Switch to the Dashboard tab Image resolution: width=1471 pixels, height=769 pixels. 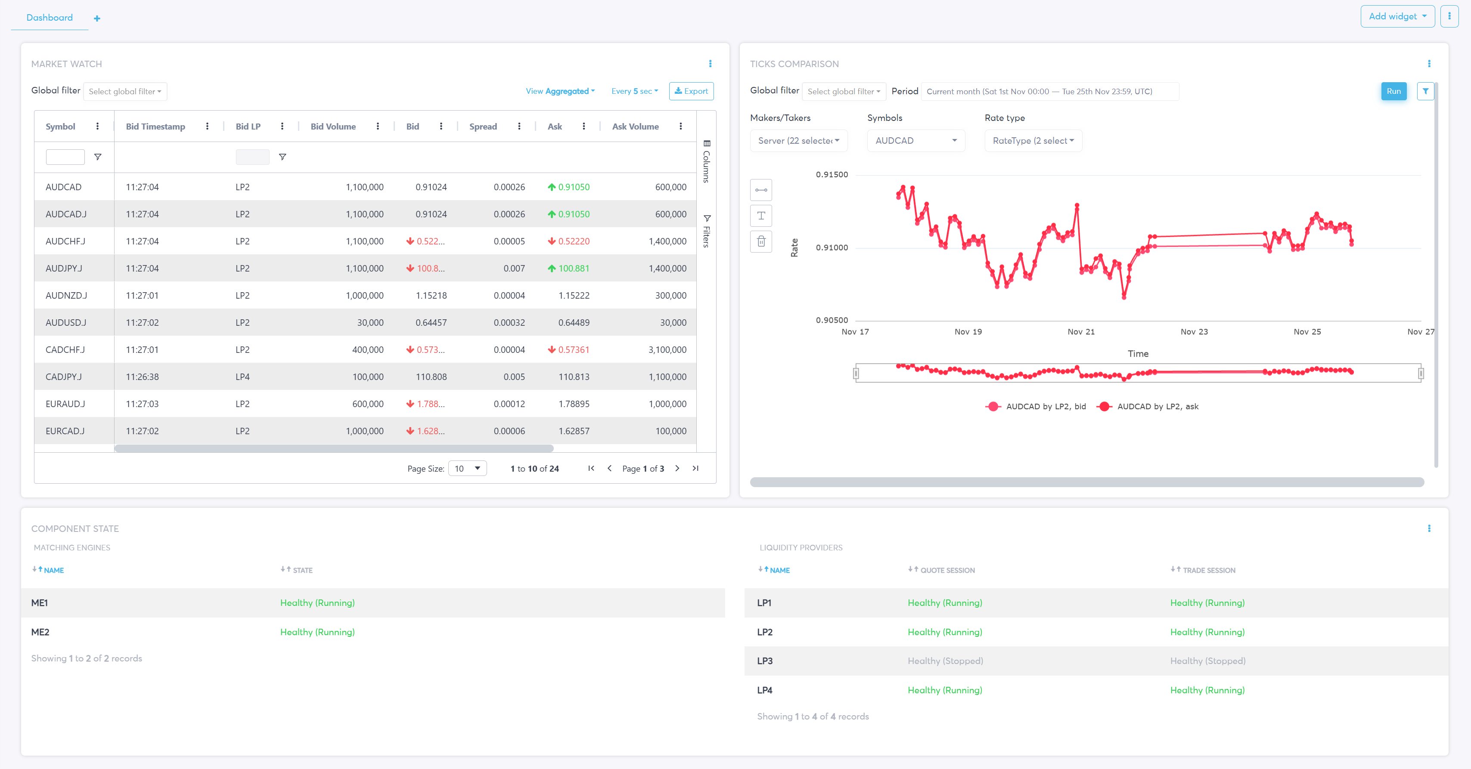50,18
